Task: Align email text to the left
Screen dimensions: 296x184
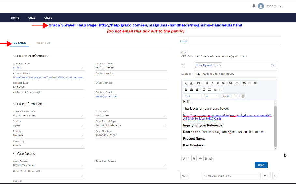Action: [x=186, y=90]
